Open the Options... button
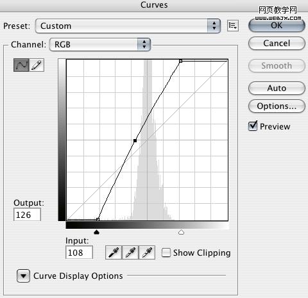Image resolution: width=308 pixels, height=298 pixels. (277, 106)
